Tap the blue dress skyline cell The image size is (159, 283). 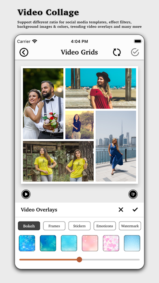116,146
